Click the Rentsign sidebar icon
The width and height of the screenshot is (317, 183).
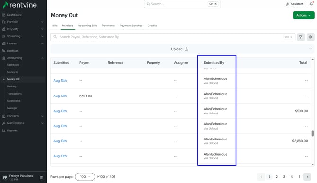coord(4,51)
